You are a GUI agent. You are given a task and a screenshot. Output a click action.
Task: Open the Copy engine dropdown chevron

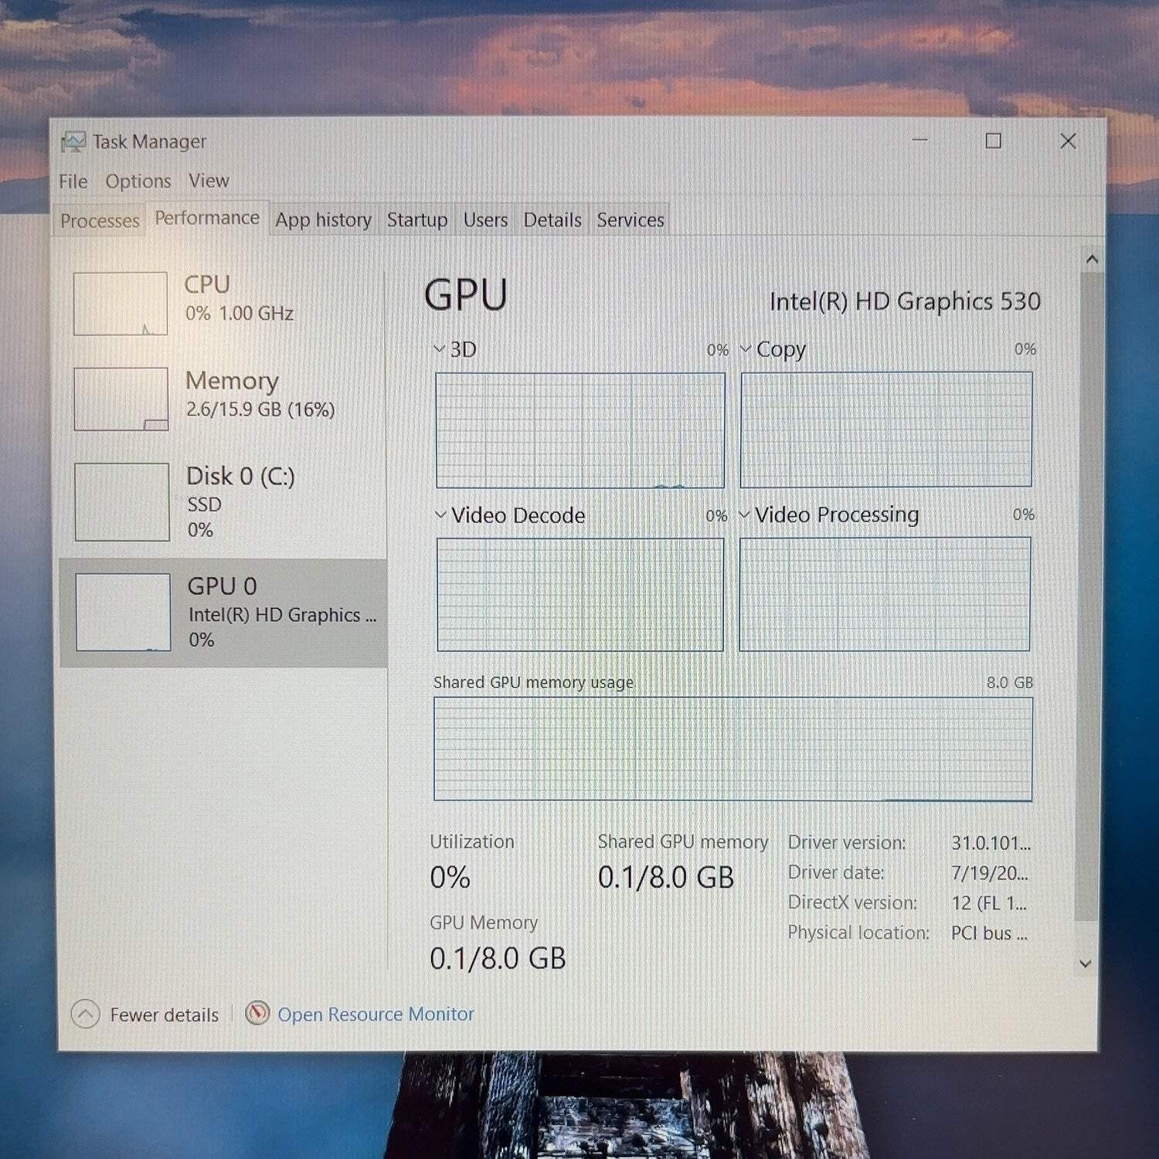tap(746, 349)
